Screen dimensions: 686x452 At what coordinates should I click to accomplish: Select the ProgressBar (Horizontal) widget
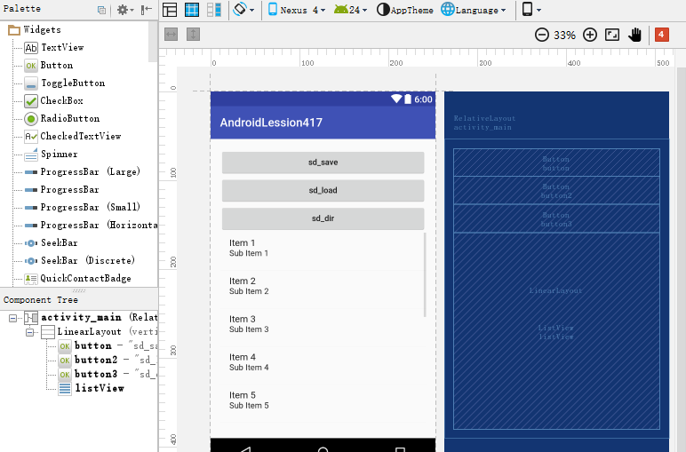[91, 226]
